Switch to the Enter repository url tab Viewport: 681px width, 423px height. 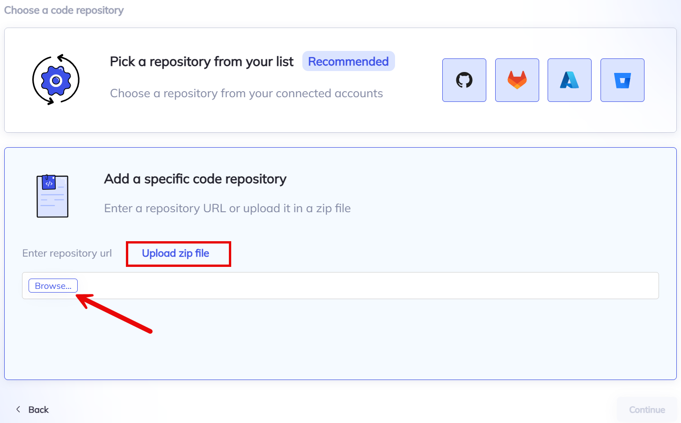point(67,253)
